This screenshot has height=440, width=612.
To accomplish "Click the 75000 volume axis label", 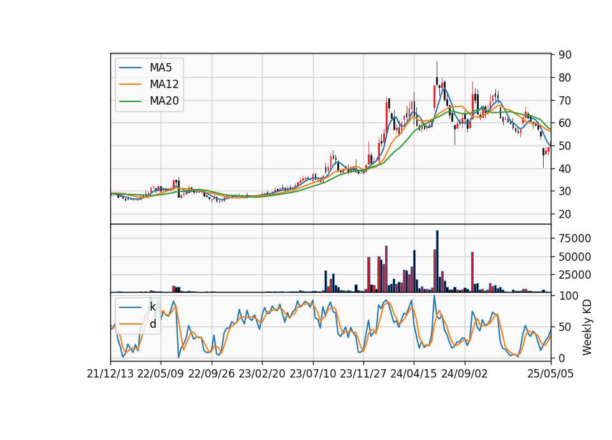I will click(x=574, y=238).
